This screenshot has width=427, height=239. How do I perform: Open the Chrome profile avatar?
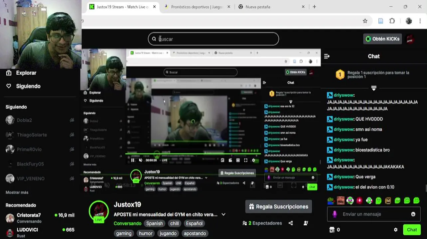click(409, 21)
